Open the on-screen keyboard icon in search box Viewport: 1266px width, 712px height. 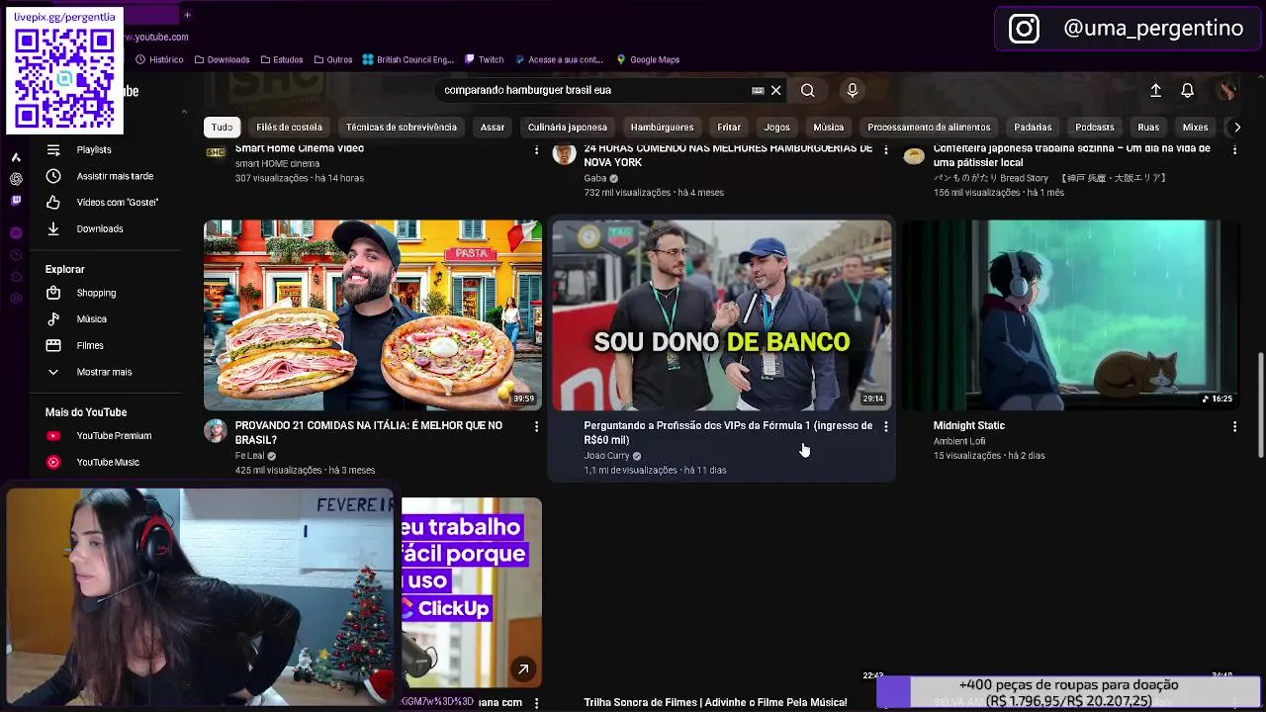pos(758,90)
